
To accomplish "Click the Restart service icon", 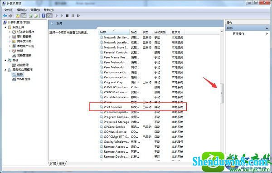I will (78, 16).
